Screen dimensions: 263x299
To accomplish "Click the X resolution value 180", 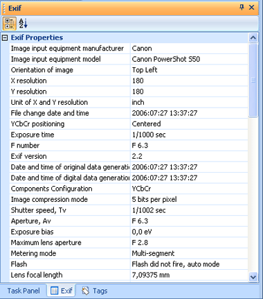I will 138,80.
